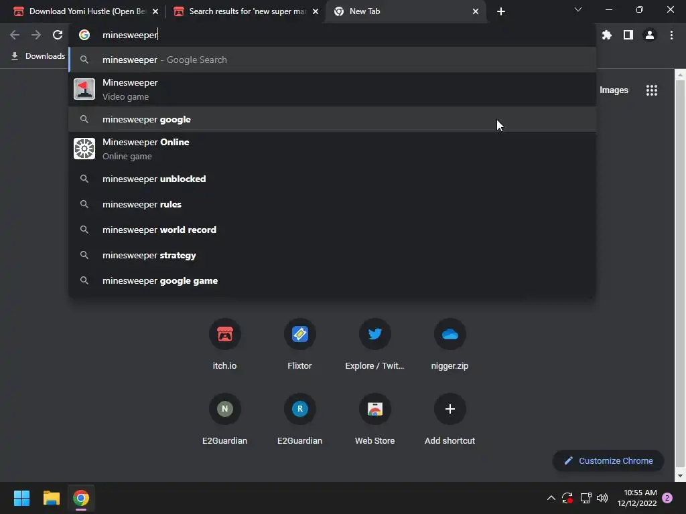Open Chrome's three-dot menu
This screenshot has width=686, height=514.
pyautogui.click(x=671, y=35)
